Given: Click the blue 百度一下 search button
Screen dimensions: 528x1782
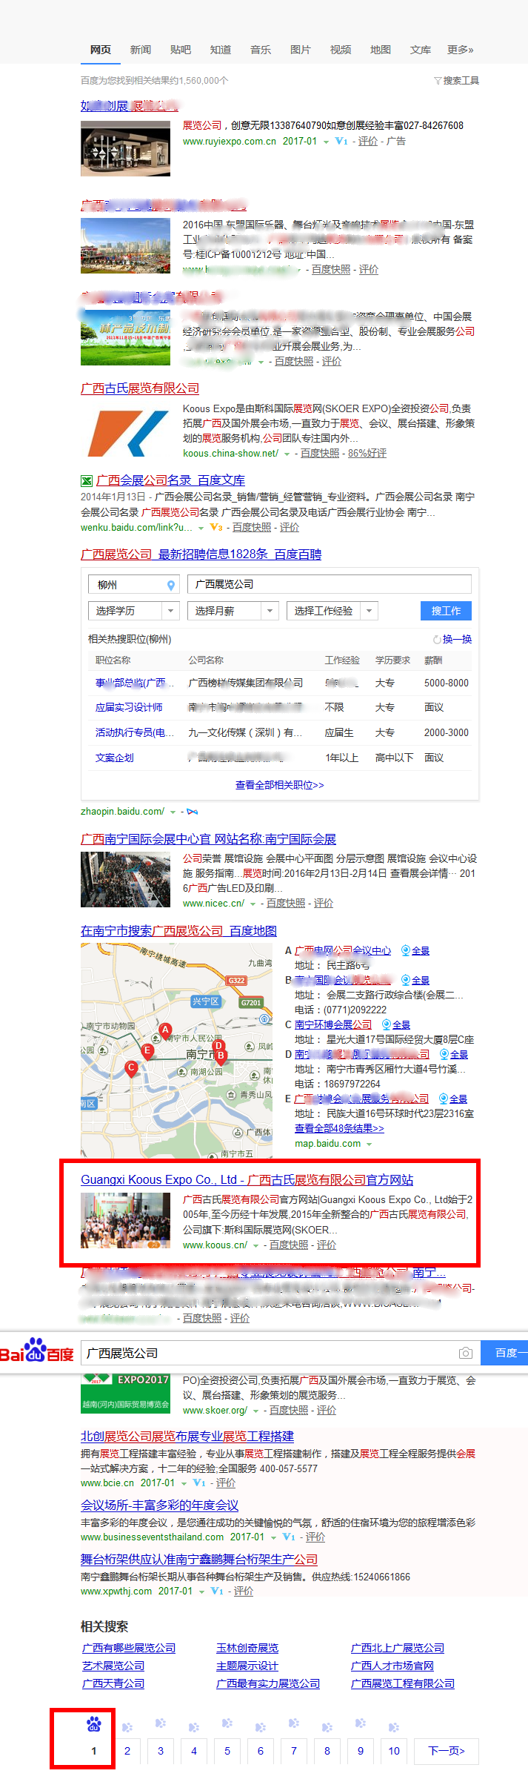Looking at the screenshot, I should coord(504,1353).
